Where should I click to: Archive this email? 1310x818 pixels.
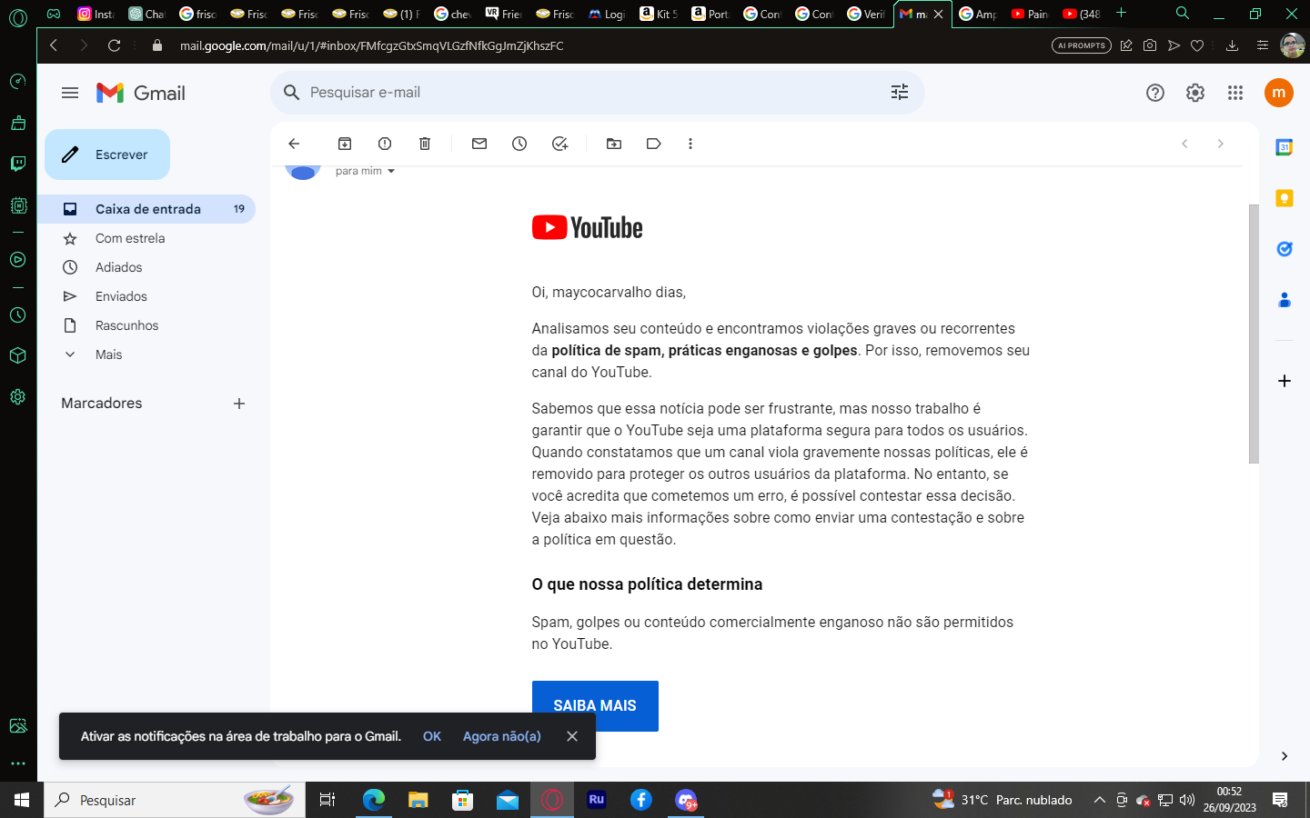[345, 144]
